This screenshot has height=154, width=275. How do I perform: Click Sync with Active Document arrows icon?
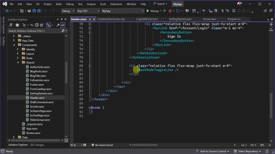click(x=32, y=25)
